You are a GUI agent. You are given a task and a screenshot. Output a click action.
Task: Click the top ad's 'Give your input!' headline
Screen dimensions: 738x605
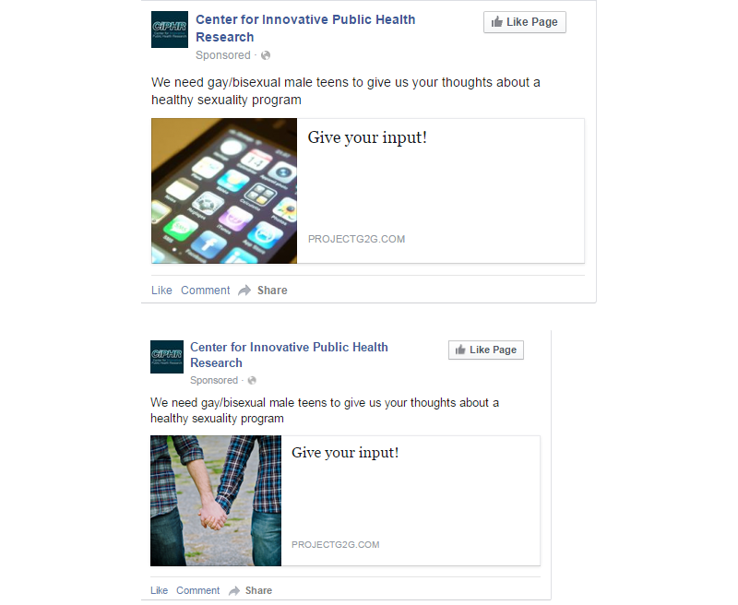(367, 137)
